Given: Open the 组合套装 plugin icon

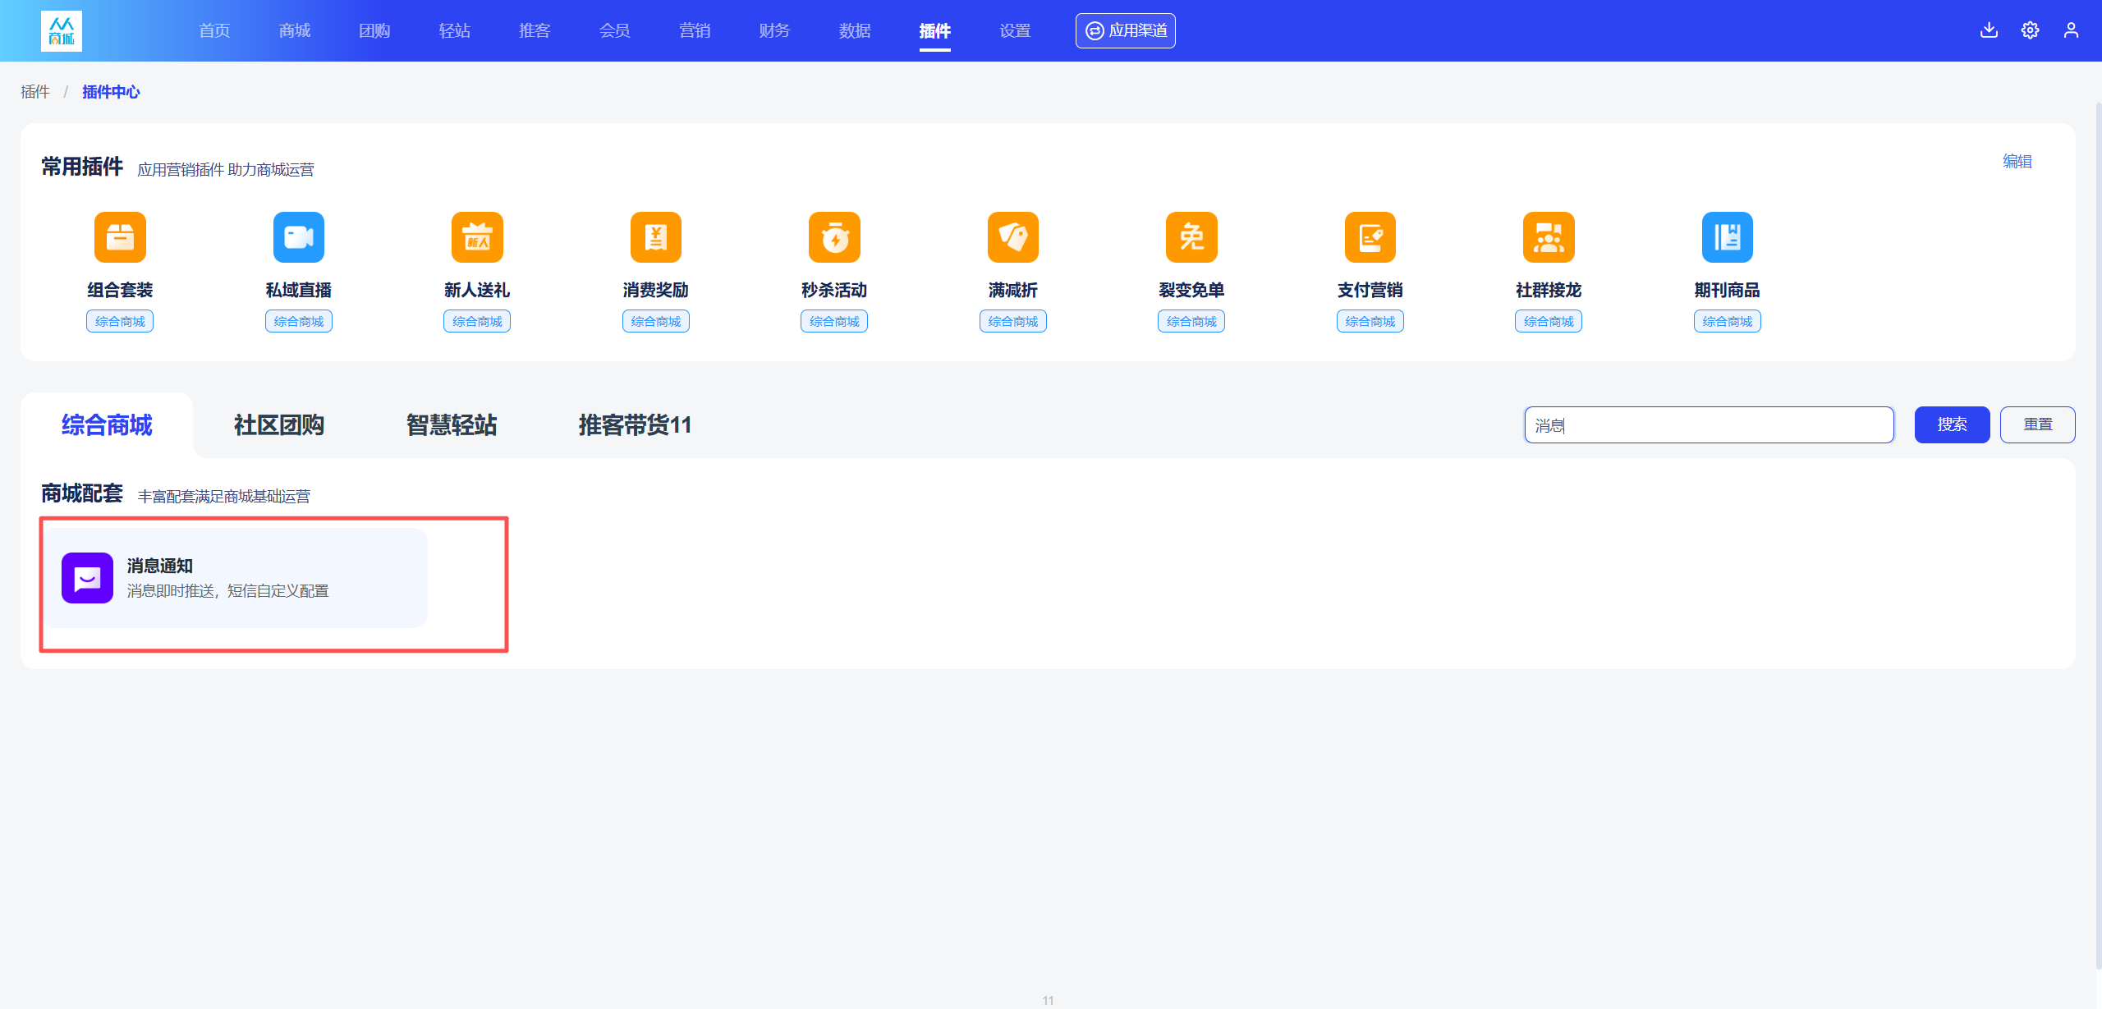Looking at the screenshot, I should 120,237.
